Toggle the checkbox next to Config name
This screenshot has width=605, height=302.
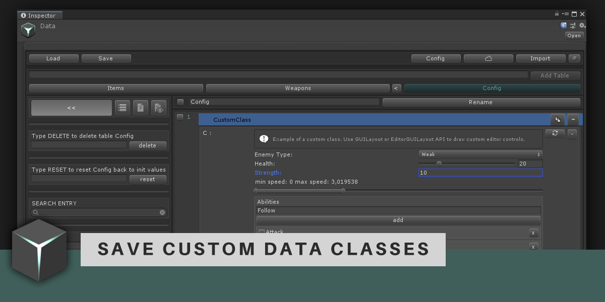coord(180,102)
